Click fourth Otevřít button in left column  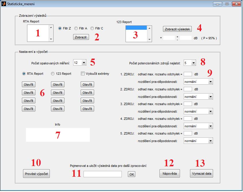(x=29, y=109)
